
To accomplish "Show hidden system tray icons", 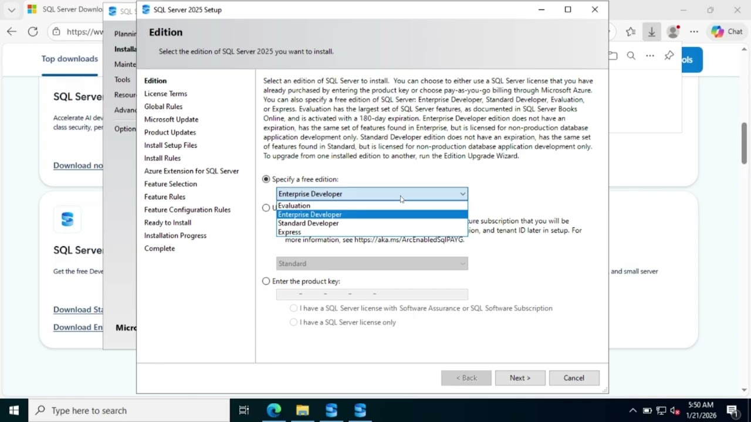I will click(632, 410).
